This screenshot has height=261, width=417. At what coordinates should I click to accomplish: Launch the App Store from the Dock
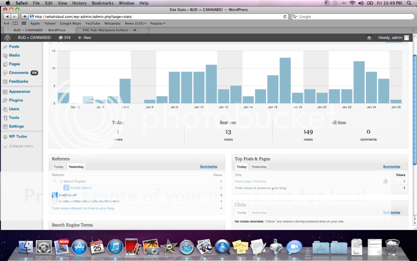coord(79,247)
